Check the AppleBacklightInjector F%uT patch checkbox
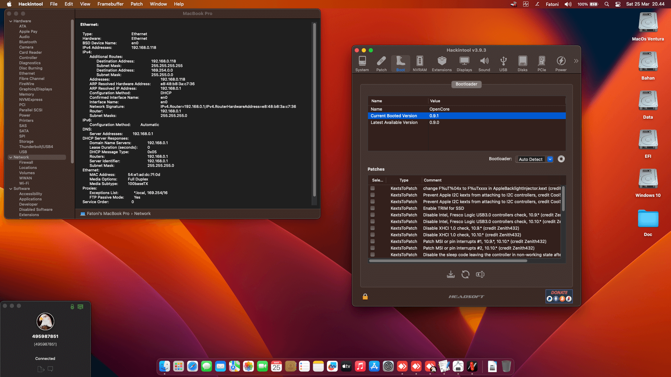 [x=373, y=188]
